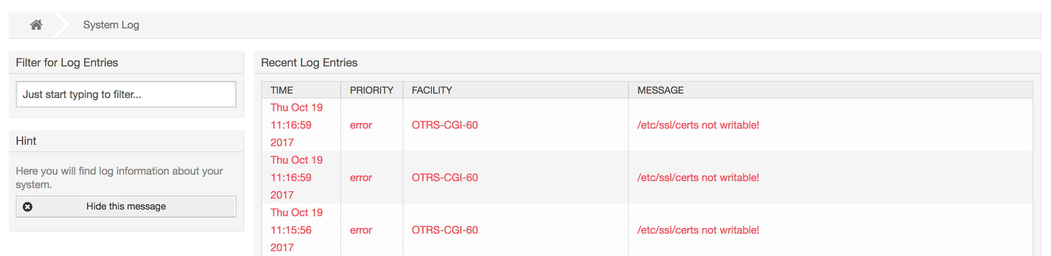
Task: Open the System Log breadcrumb link
Action: [x=111, y=25]
